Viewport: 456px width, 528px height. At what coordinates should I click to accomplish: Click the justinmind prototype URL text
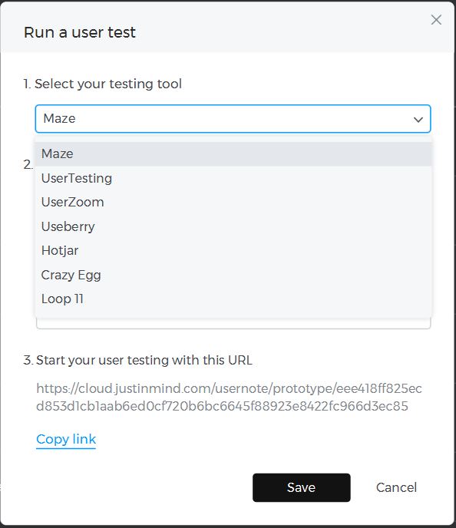[x=229, y=397]
